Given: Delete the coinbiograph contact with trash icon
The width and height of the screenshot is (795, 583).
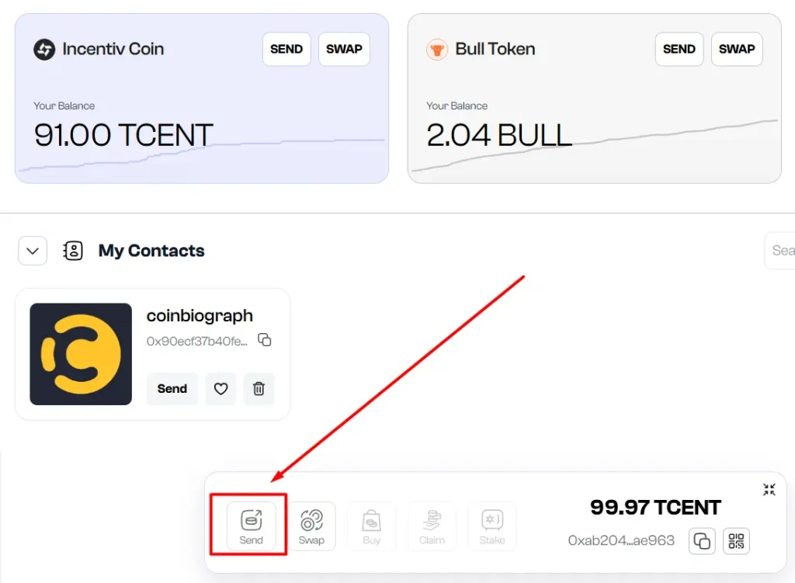Looking at the screenshot, I should (x=259, y=389).
